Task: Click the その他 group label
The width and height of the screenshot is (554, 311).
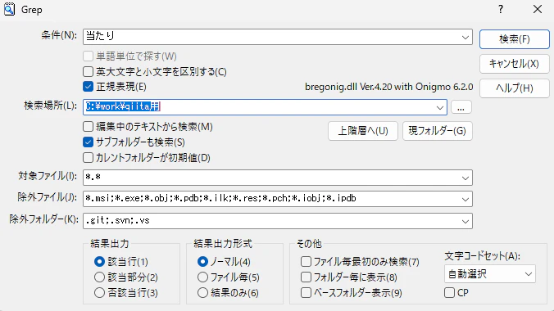Action: (x=309, y=244)
